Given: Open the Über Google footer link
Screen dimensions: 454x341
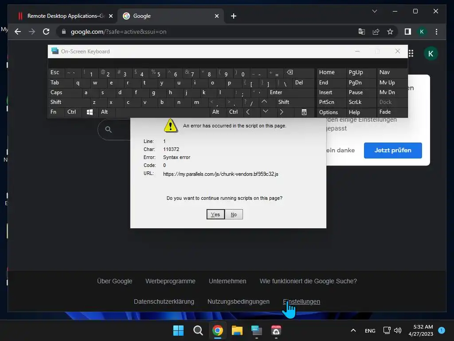Looking at the screenshot, I should coord(115,281).
